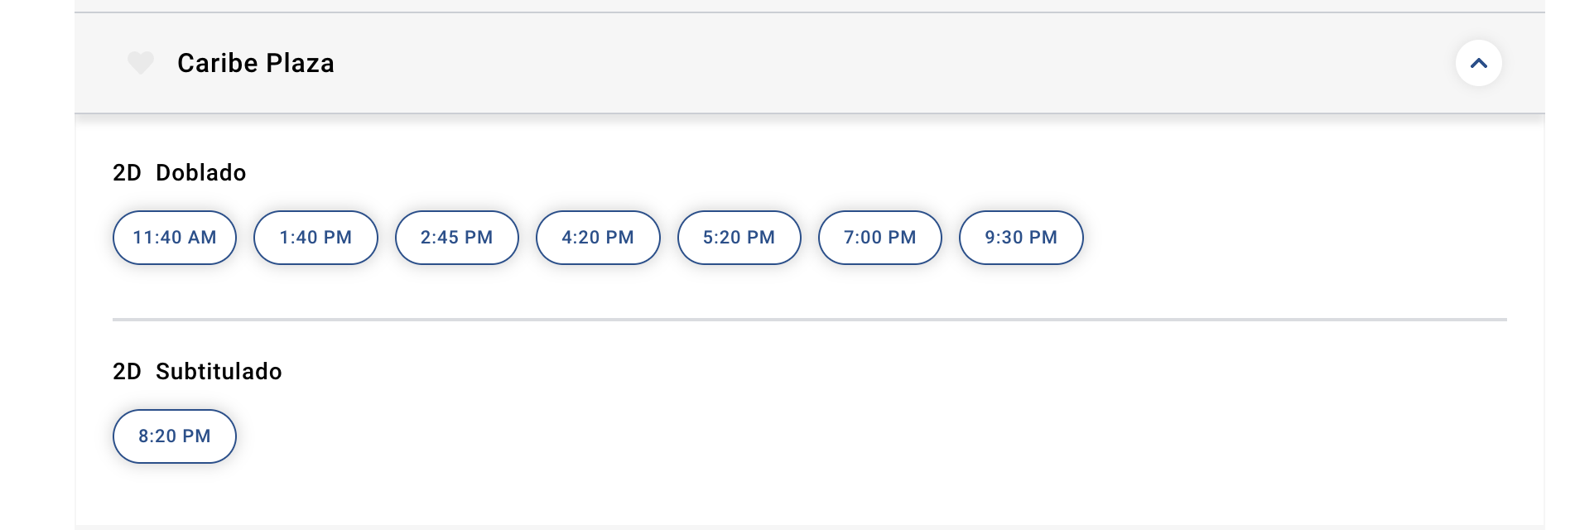Click the upward chevron circle button
Screen dimensions: 1575x530
point(1478,63)
